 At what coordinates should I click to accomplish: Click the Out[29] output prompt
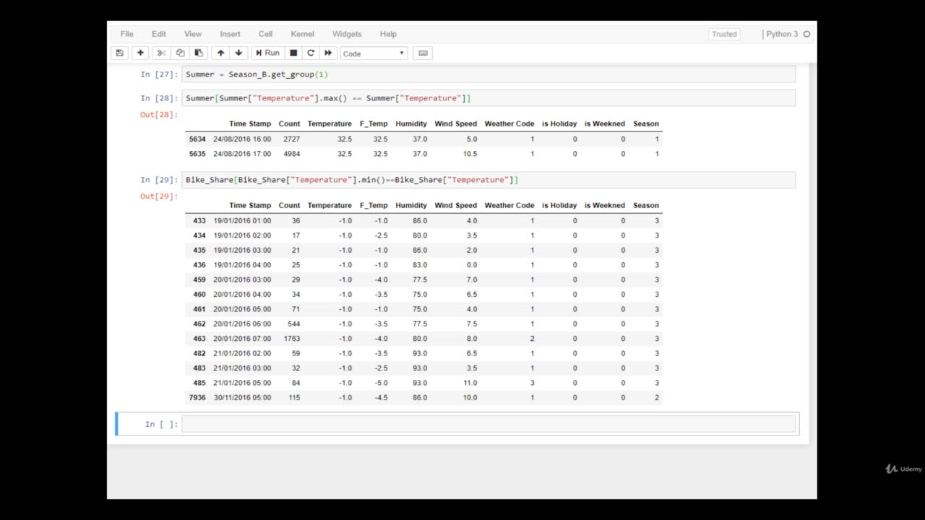[x=159, y=196]
